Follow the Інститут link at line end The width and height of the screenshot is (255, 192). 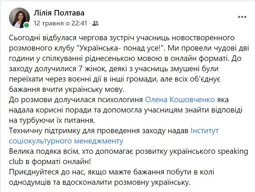[205, 131]
